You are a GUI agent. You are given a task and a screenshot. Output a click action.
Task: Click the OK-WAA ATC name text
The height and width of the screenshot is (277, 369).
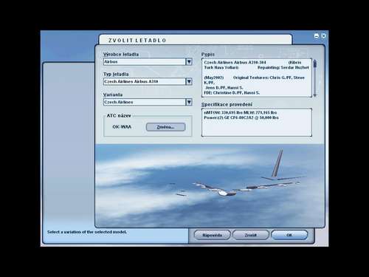click(122, 127)
